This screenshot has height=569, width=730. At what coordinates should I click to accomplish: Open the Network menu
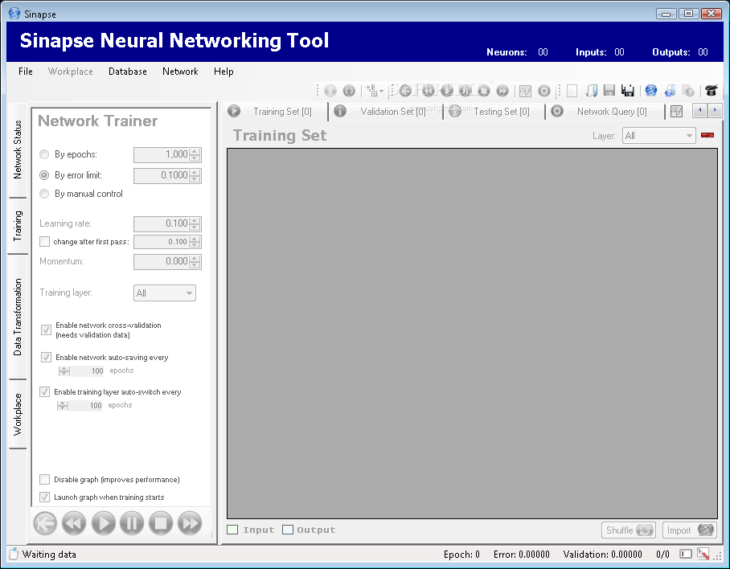(180, 72)
